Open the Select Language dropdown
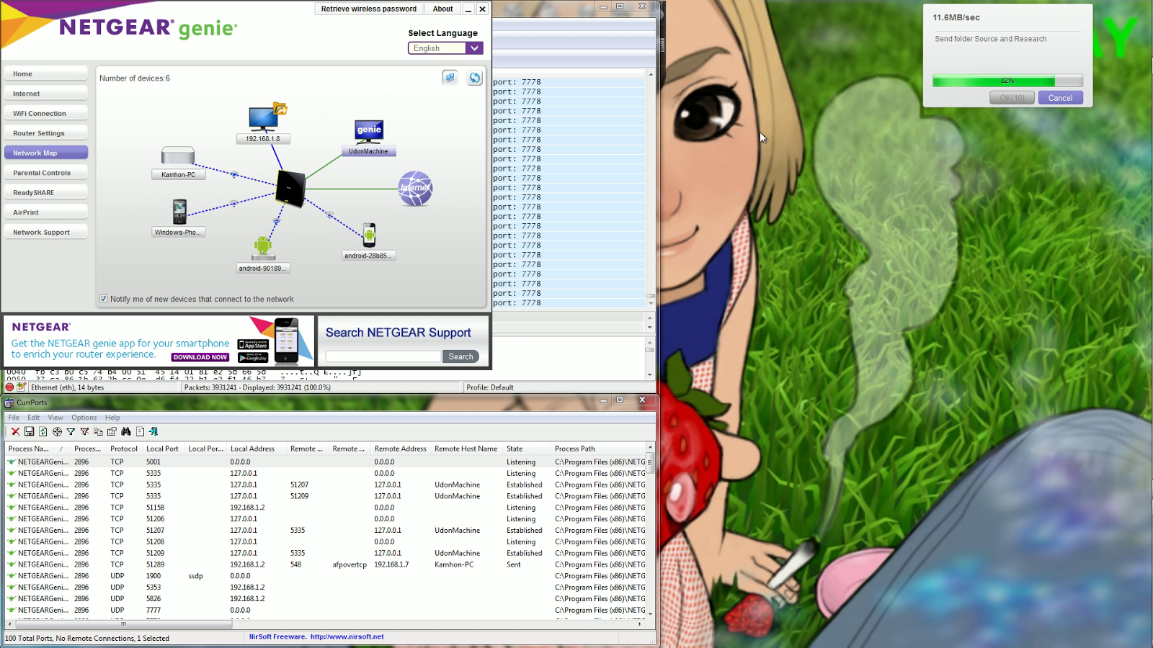The height and width of the screenshot is (648, 1153). (x=445, y=48)
